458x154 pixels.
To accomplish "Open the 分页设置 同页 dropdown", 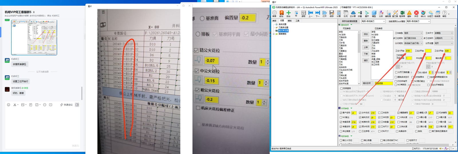I will pyautogui.click(x=443, y=43).
